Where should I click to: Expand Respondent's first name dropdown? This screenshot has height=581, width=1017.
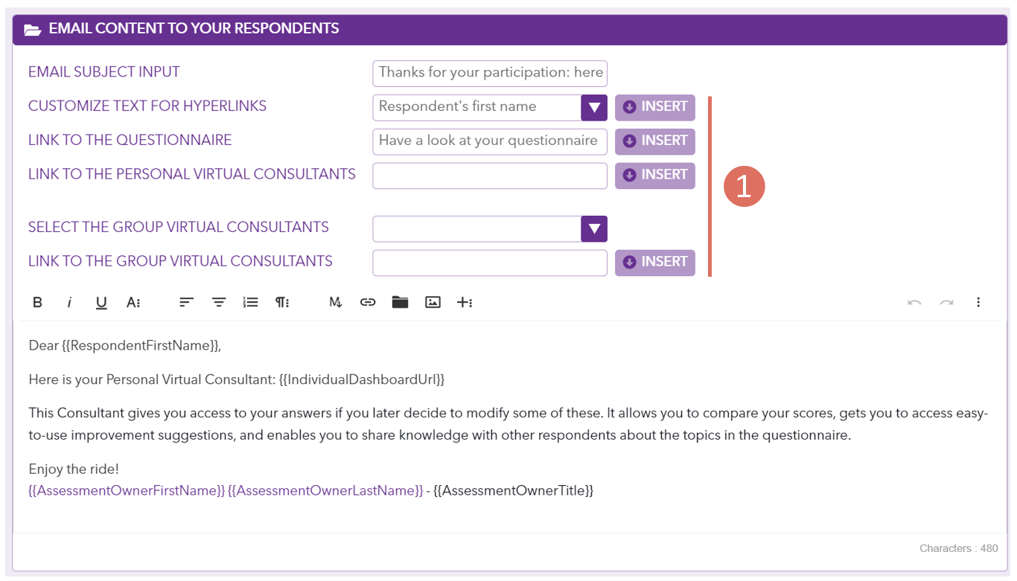pos(594,107)
